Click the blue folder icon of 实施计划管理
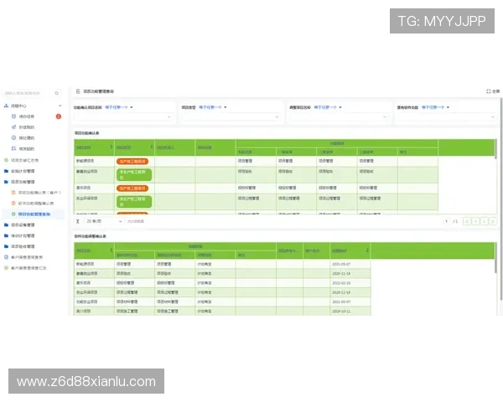The width and height of the screenshot is (503, 402). (6, 171)
